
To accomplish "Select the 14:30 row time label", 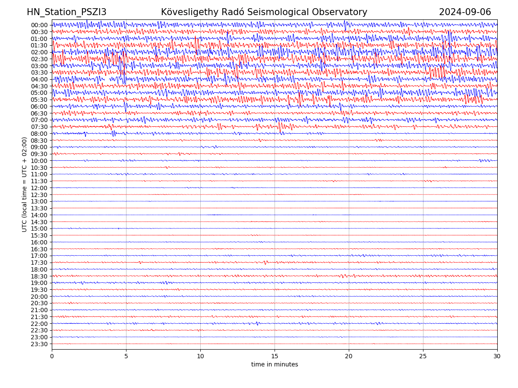I will [x=39, y=222].
